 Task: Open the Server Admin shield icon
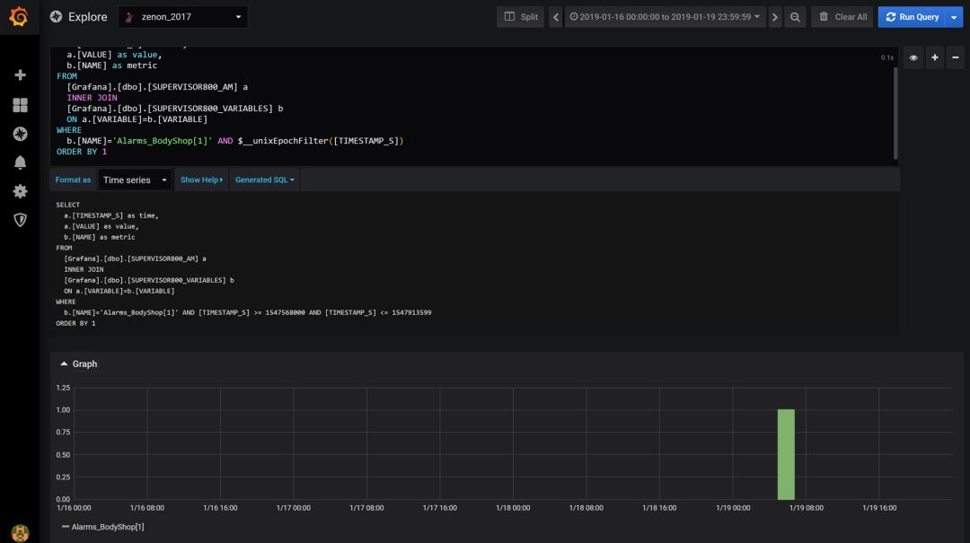pos(20,220)
